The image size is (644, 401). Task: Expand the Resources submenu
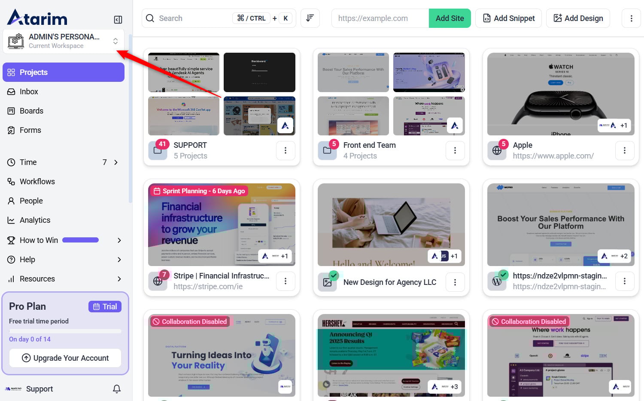119,279
